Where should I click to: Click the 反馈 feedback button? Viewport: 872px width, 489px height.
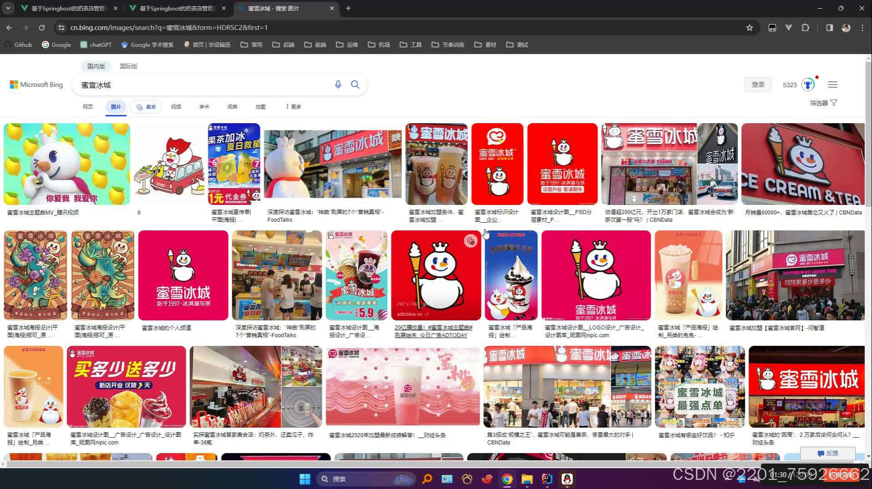click(x=827, y=453)
